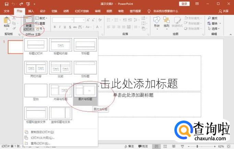234x149 pixels.
Task: Select the Picture with Caption (图片与标题) layout
Action: coord(85,93)
